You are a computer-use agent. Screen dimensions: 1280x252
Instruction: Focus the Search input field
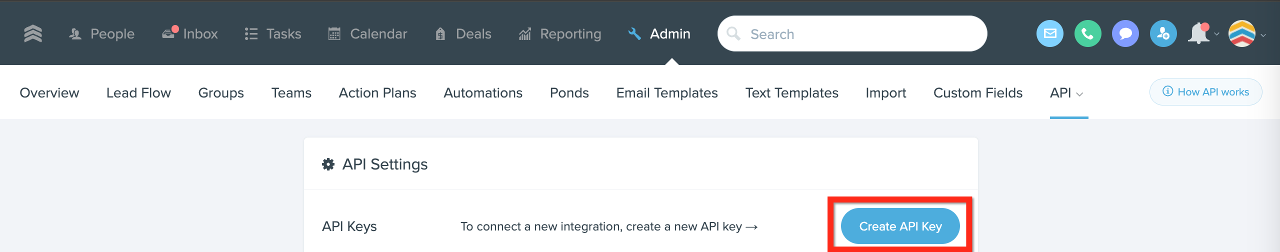pyautogui.click(x=852, y=33)
